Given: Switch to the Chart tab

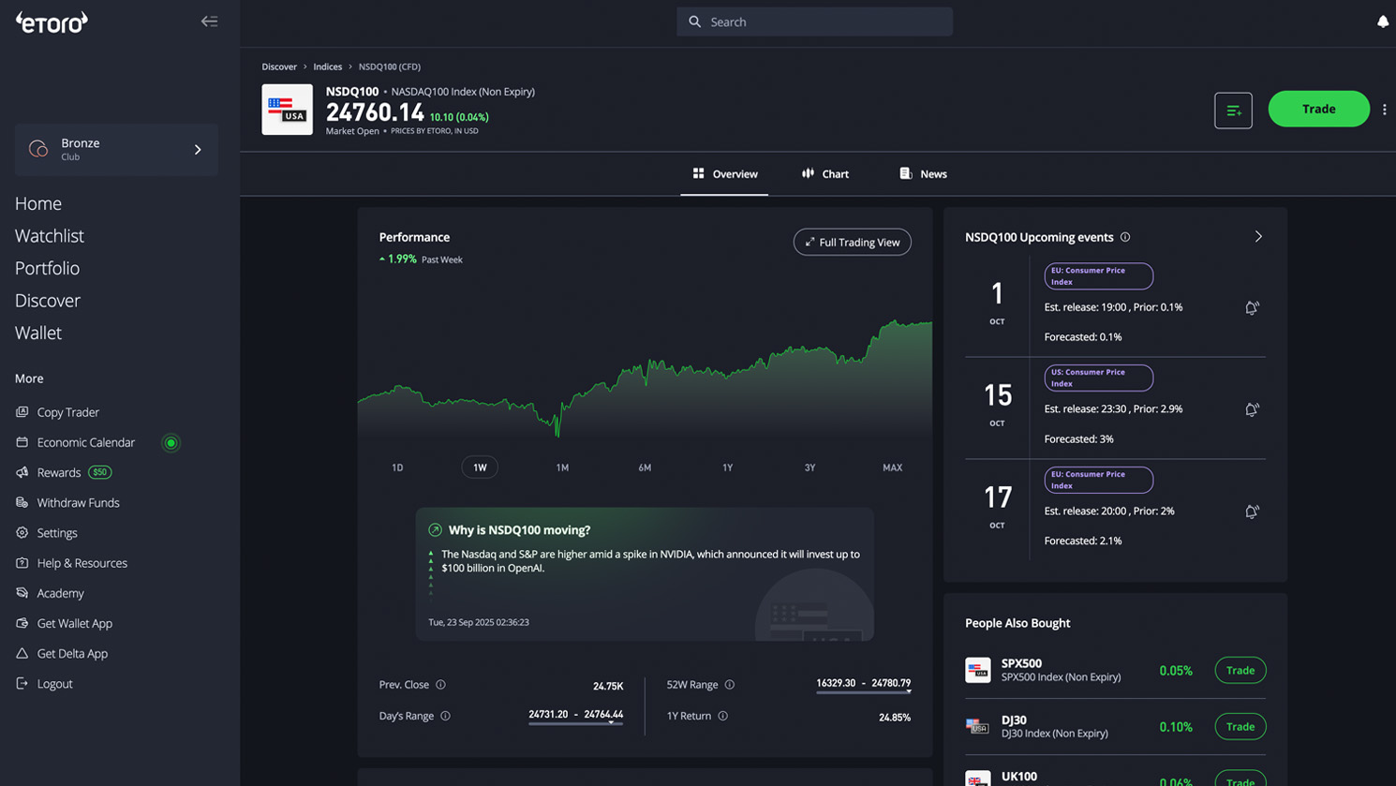Looking at the screenshot, I should tap(825, 174).
